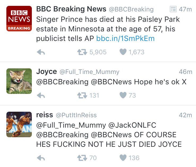Open the bbc.in/1SmPkEm link
Screen dimensions: 196x167
pyautogui.click(x=125, y=38)
